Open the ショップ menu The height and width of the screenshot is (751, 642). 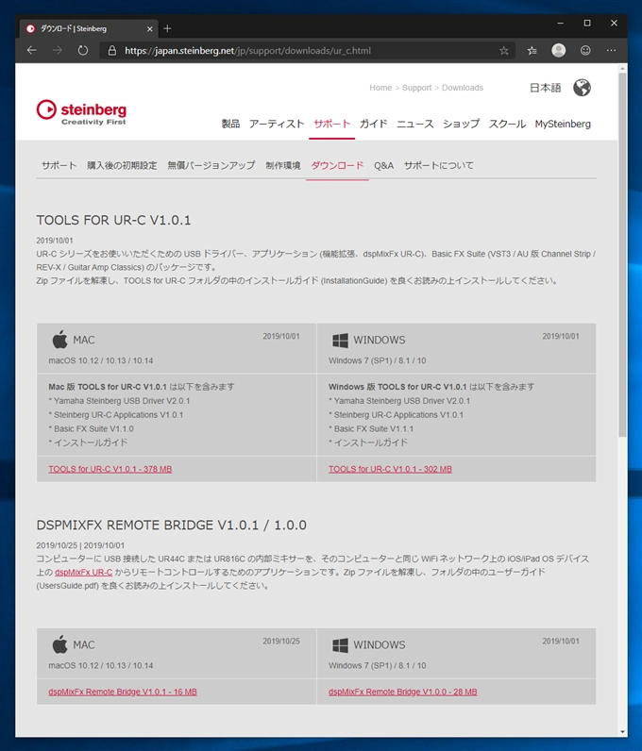tap(461, 124)
